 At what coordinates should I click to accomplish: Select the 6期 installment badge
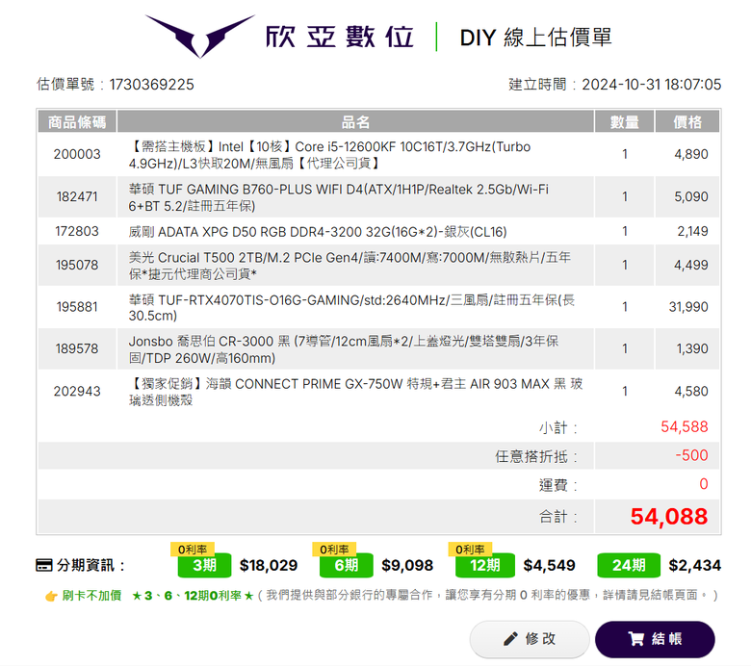[347, 566]
